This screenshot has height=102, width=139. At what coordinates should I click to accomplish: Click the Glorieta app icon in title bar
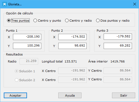click(x=5, y=4)
